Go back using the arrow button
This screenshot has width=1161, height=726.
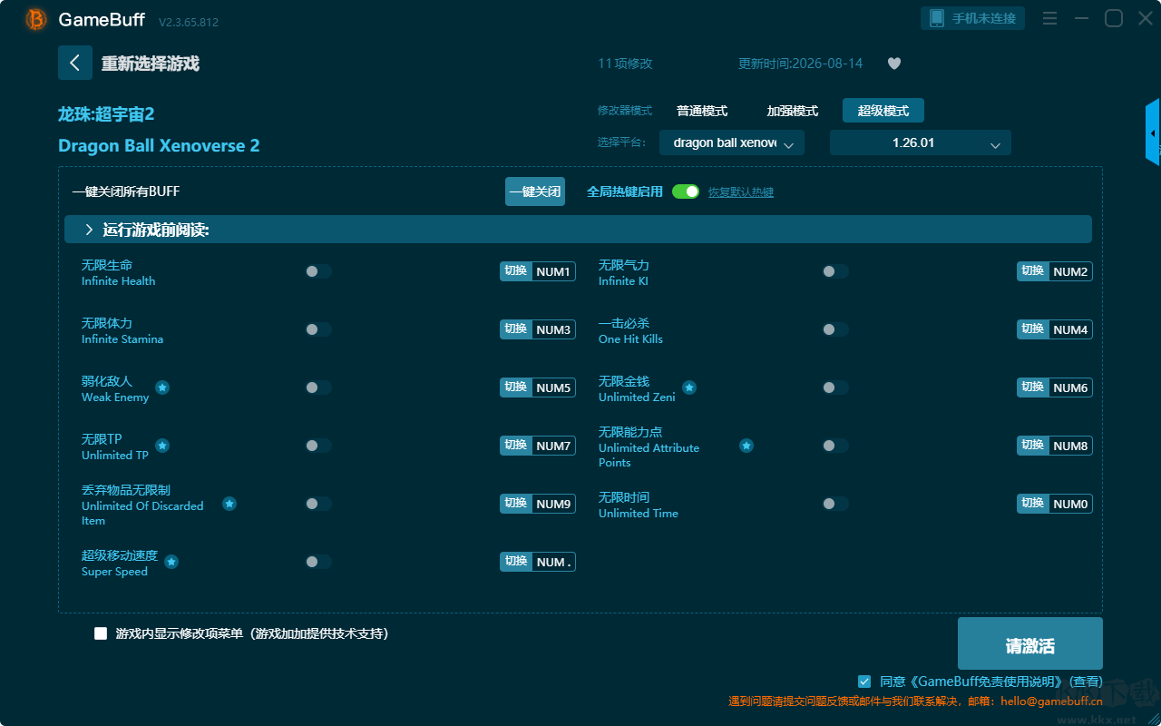pos(75,63)
